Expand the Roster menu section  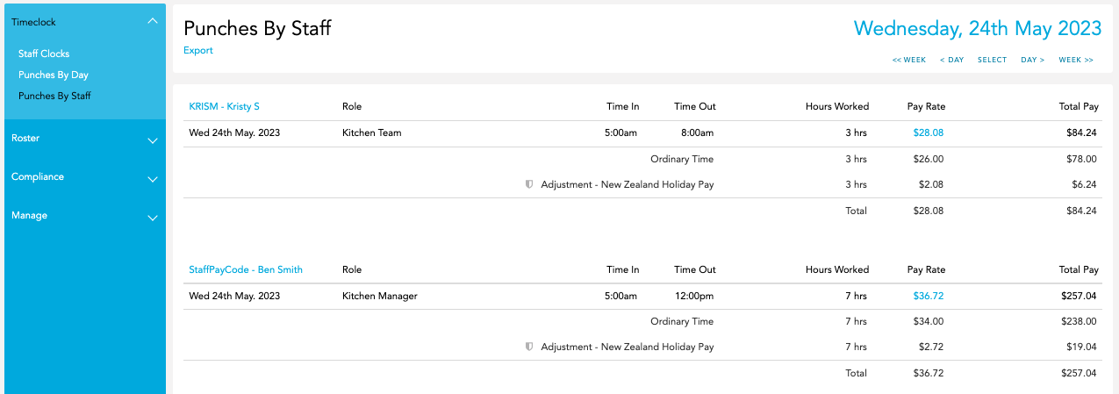click(153, 140)
